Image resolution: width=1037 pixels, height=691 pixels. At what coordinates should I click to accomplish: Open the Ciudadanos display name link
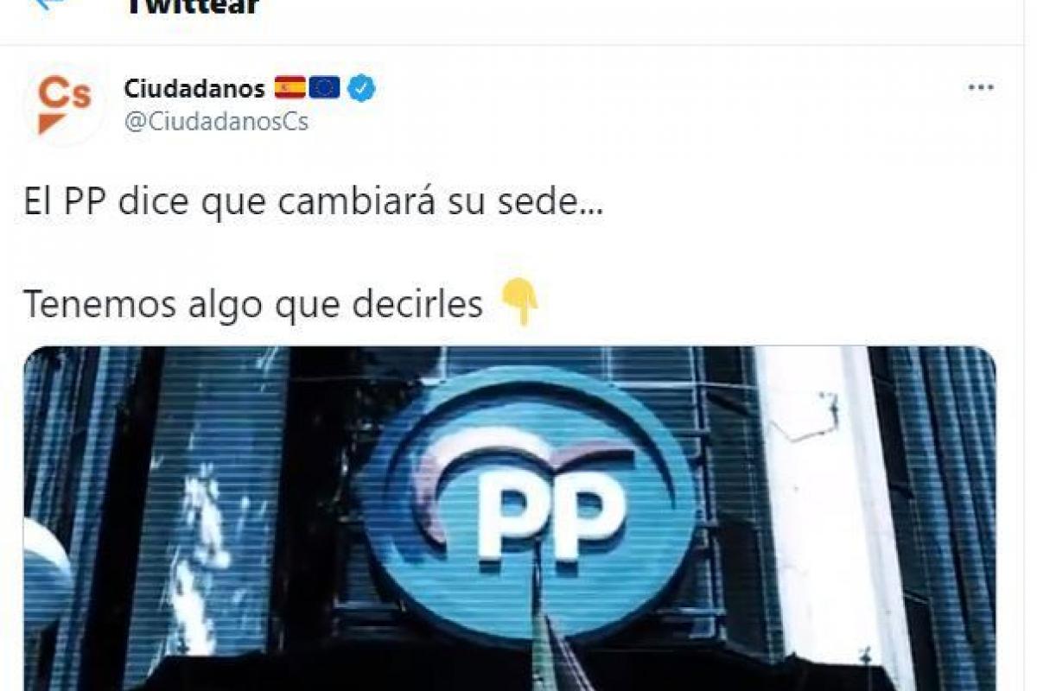coord(194,88)
